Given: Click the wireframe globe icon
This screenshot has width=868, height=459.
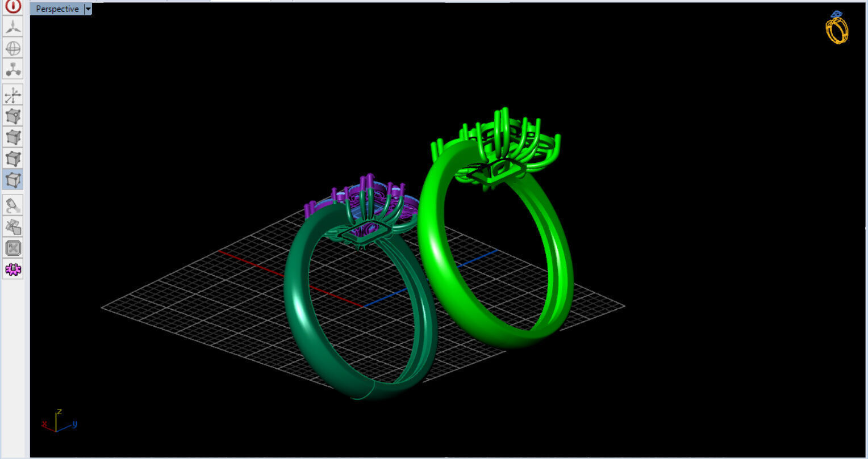Looking at the screenshot, I should coord(12,48).
